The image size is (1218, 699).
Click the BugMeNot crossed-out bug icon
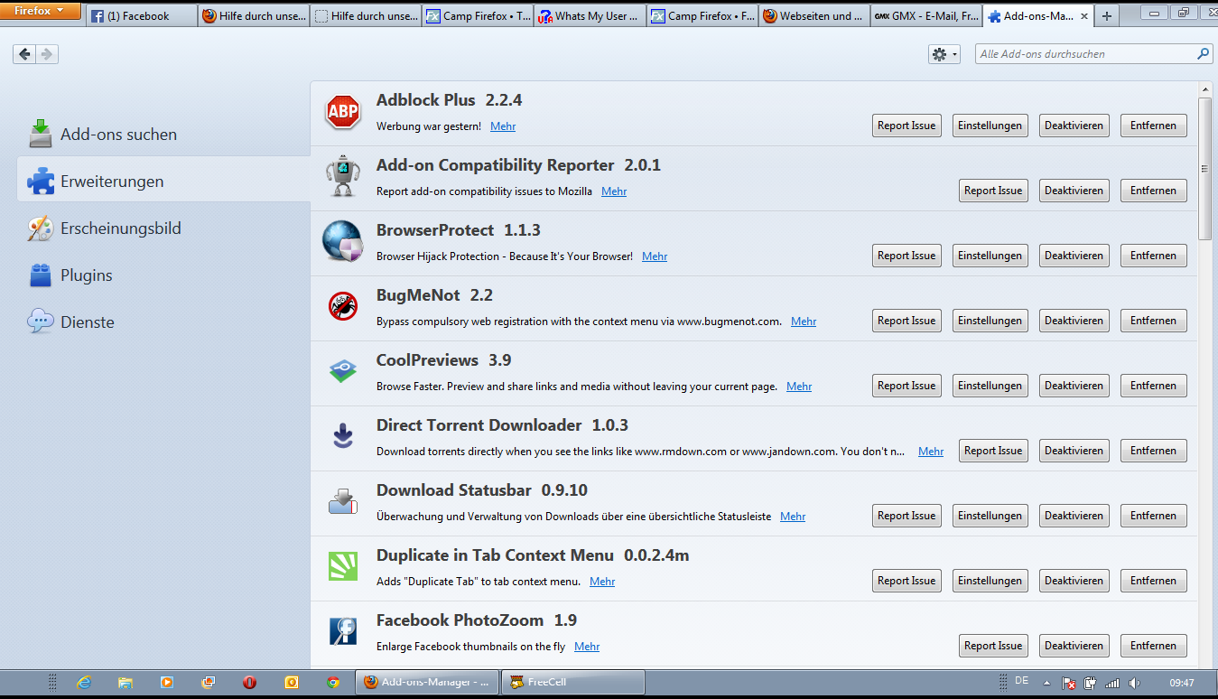342,307
